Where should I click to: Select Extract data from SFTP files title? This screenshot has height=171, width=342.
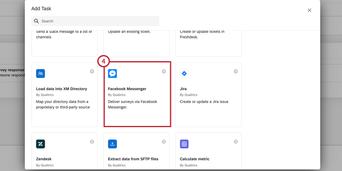point(133,159)
